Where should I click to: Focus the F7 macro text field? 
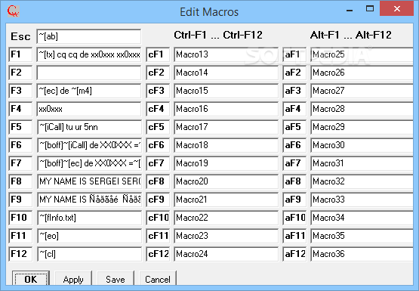(89, 163)
